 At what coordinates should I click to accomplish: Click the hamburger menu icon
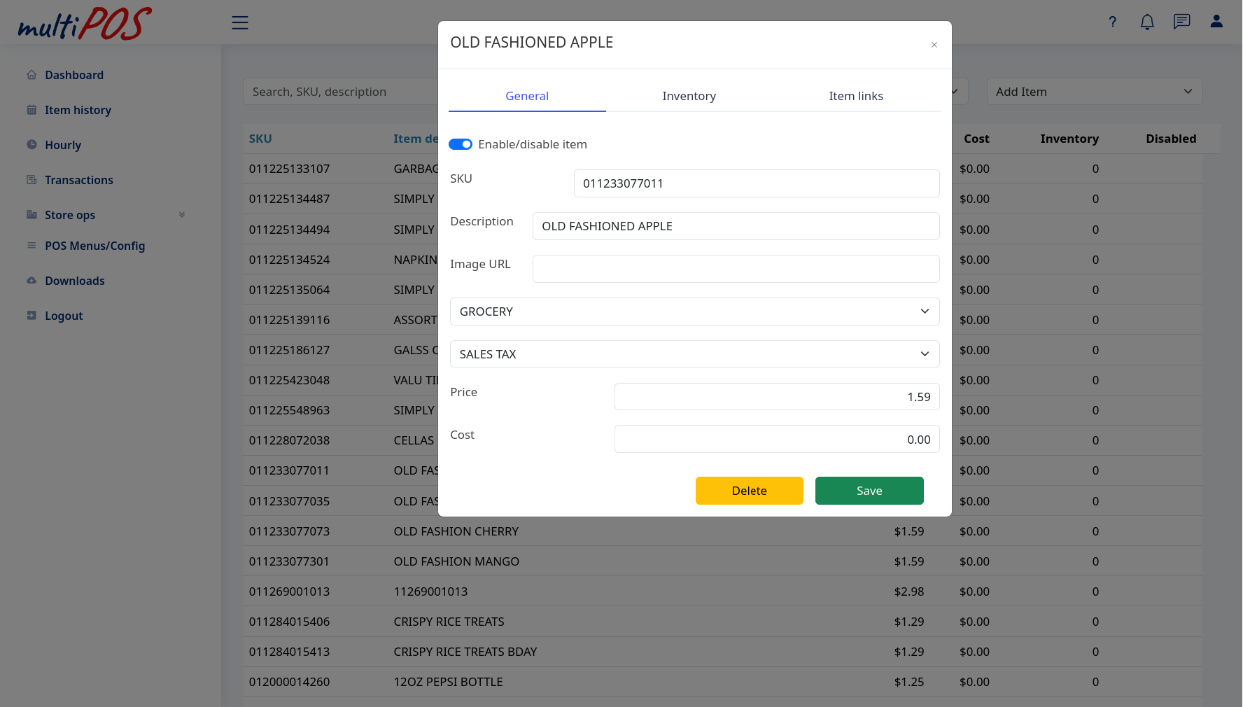(240, 22)
